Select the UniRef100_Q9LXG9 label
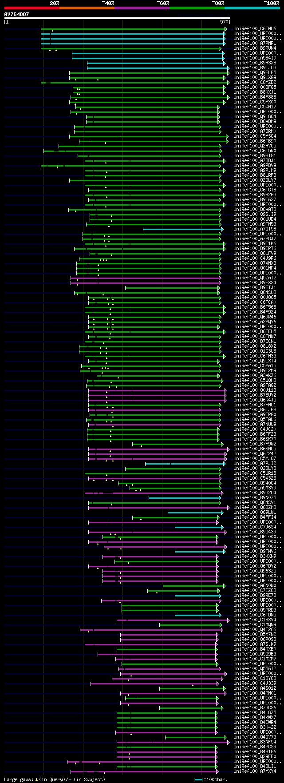The image size is (284, 783). tap(255, 77)
